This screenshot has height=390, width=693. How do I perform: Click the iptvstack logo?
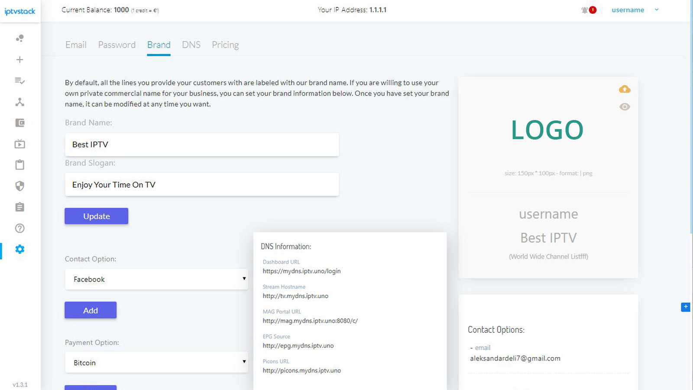[20, 11]
